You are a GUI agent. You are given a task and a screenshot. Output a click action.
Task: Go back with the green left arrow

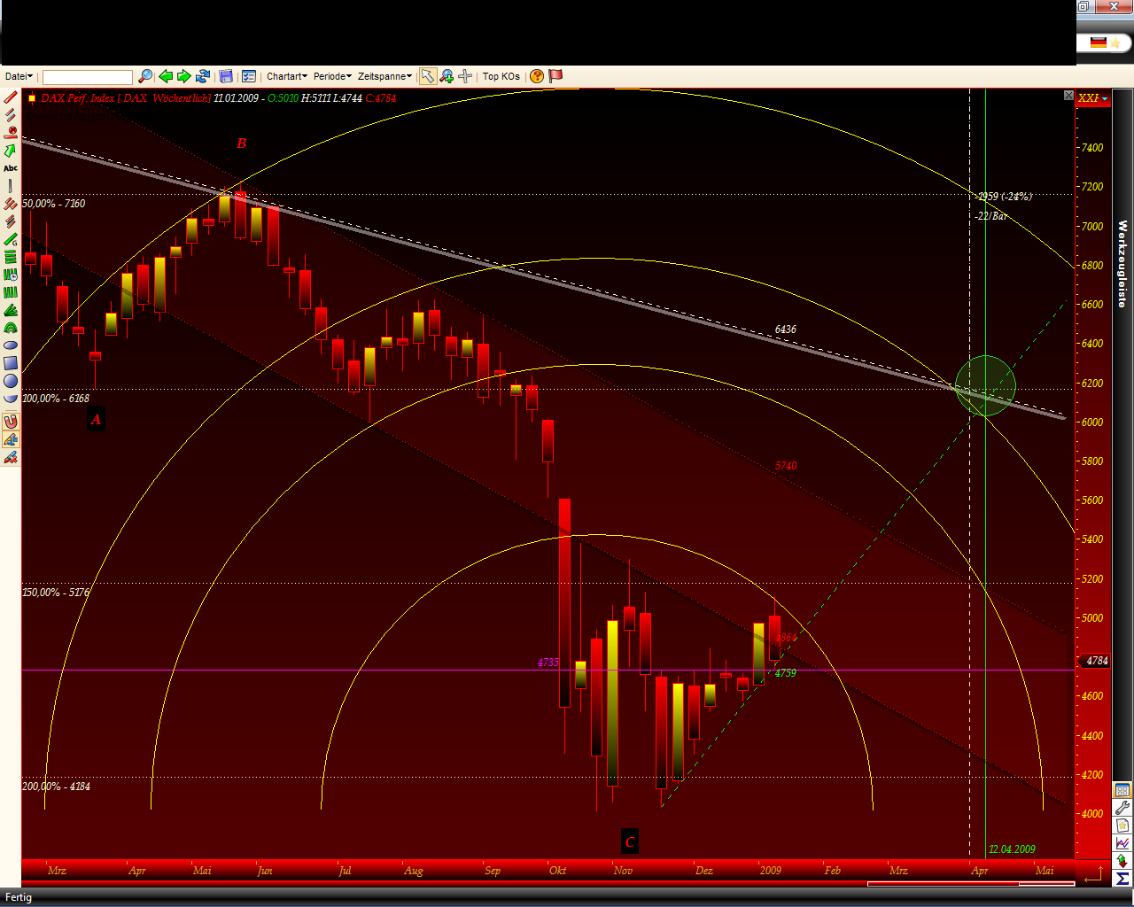165,76
